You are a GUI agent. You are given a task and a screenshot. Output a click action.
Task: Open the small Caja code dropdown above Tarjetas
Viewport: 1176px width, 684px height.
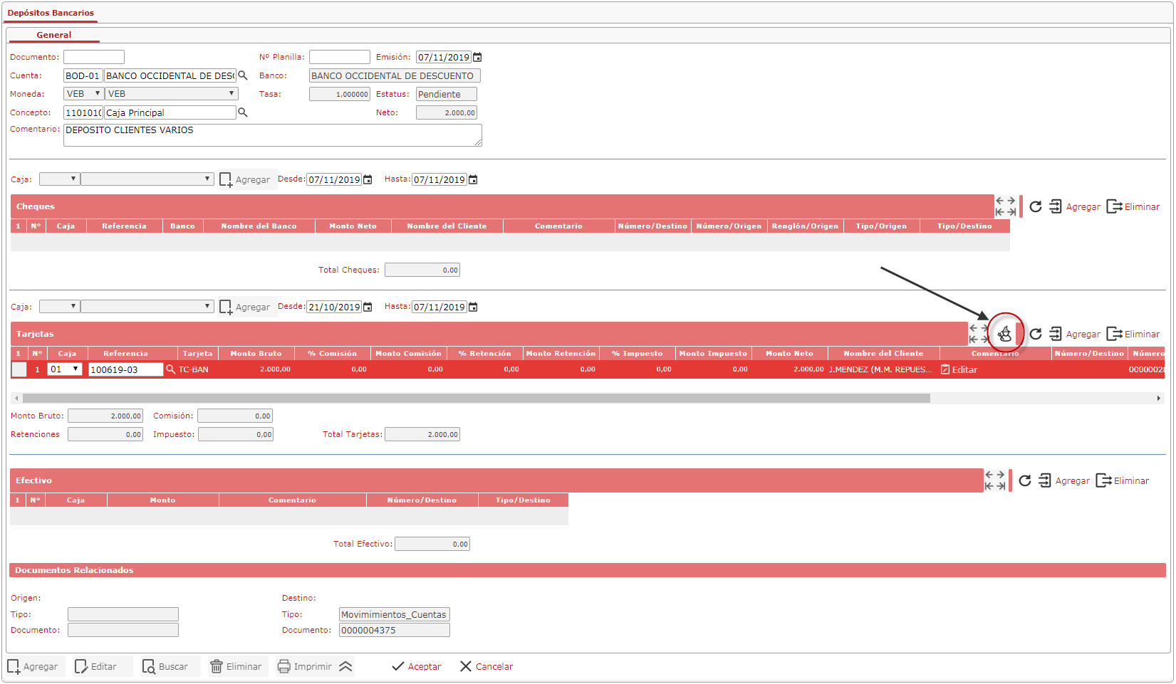(x=59, y=307)
